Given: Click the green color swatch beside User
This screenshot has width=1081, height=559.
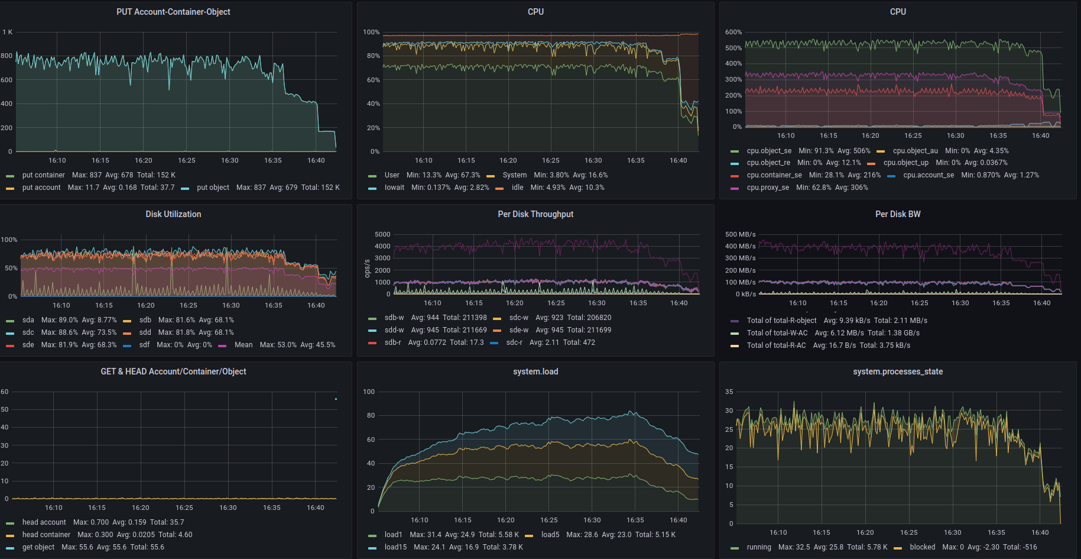Looking at the screenshot, I should 372,176.
